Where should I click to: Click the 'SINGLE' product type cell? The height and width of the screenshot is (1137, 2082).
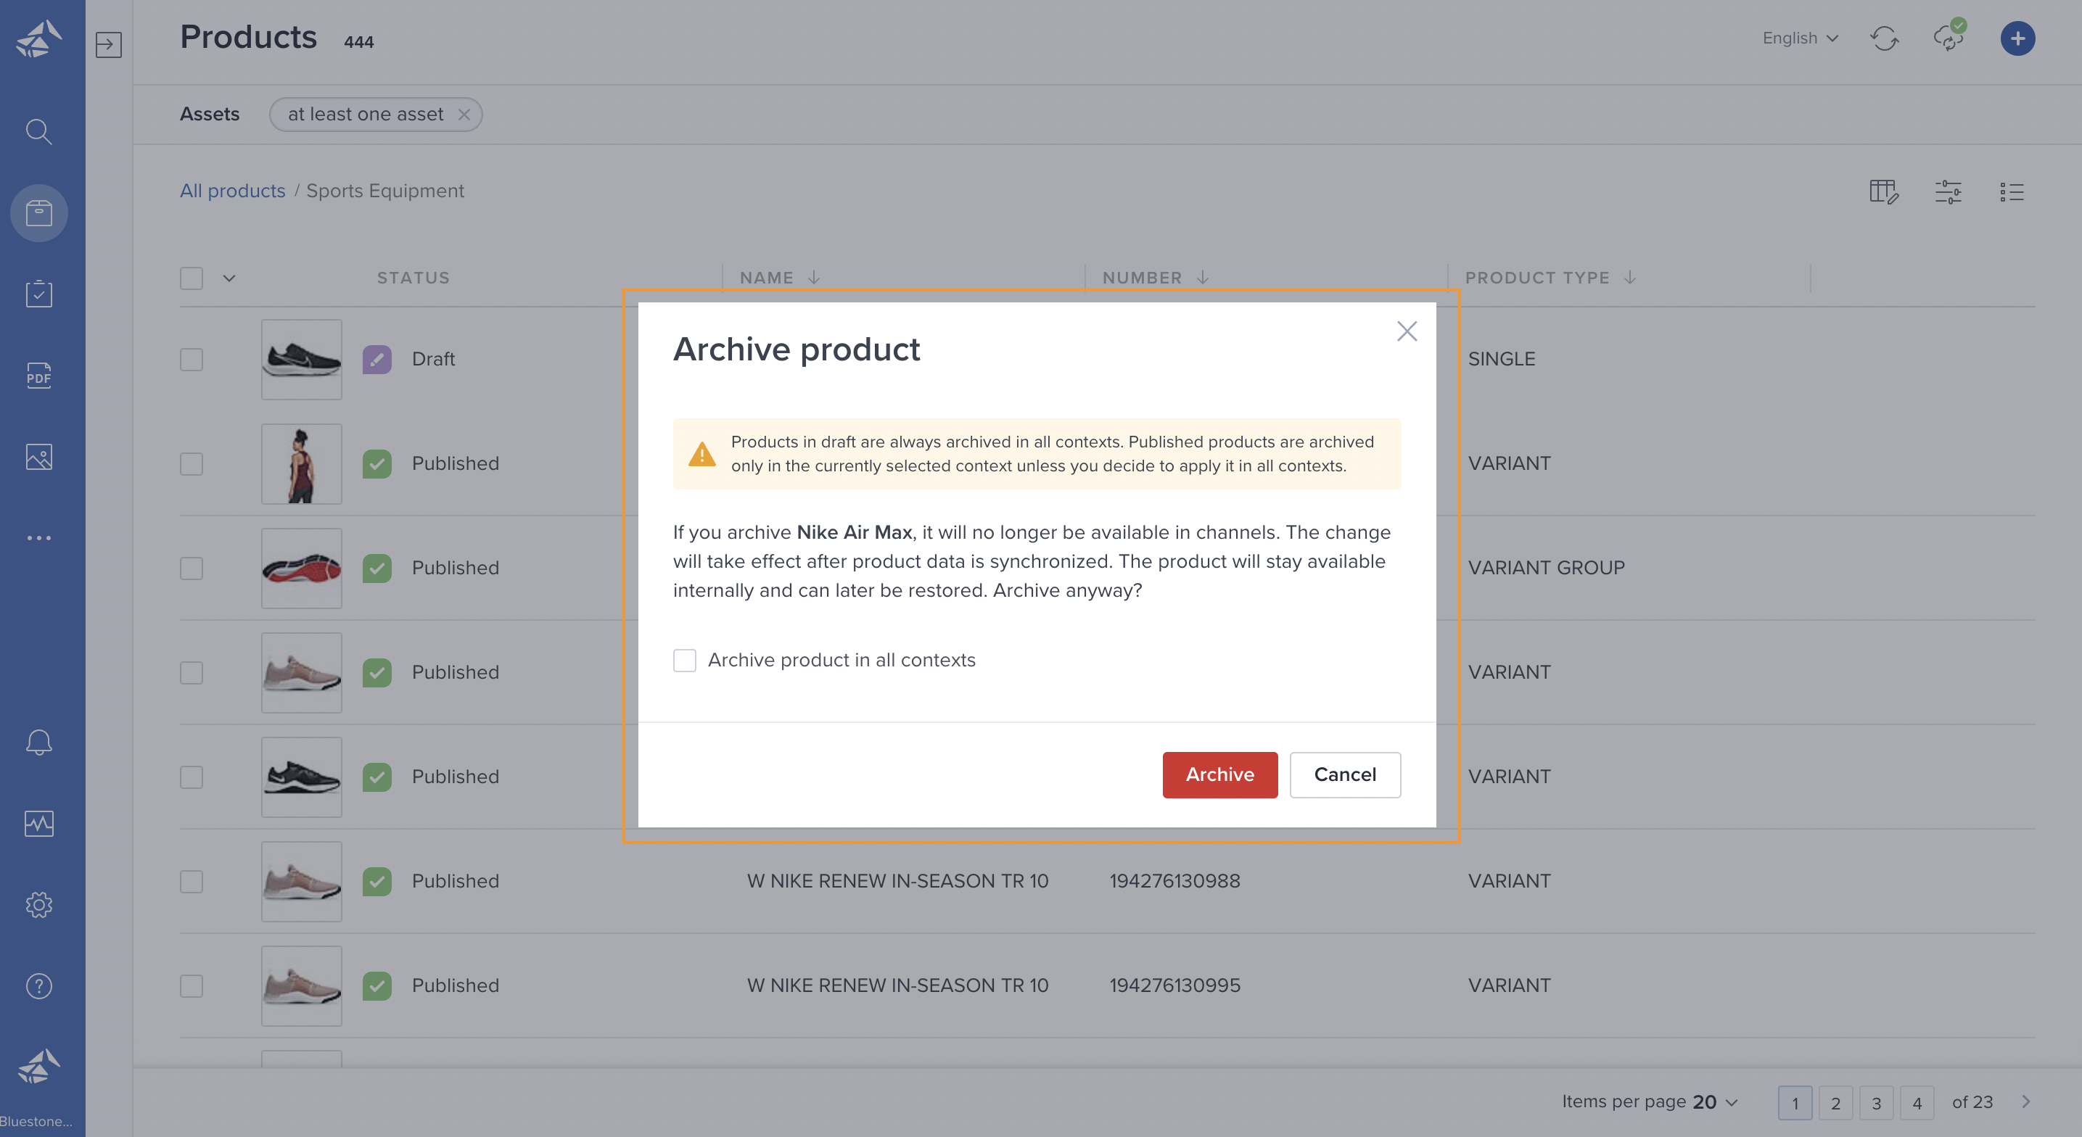tap(1501, 359)
